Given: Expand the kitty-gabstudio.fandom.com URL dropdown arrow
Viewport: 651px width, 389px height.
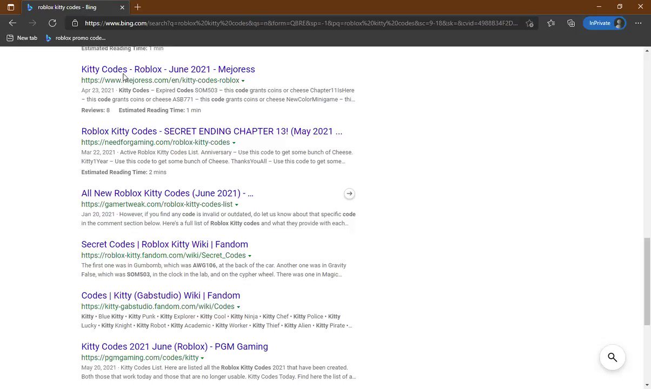Looking at the screenshot, I should pyautogui.click(x=238, y=307).
